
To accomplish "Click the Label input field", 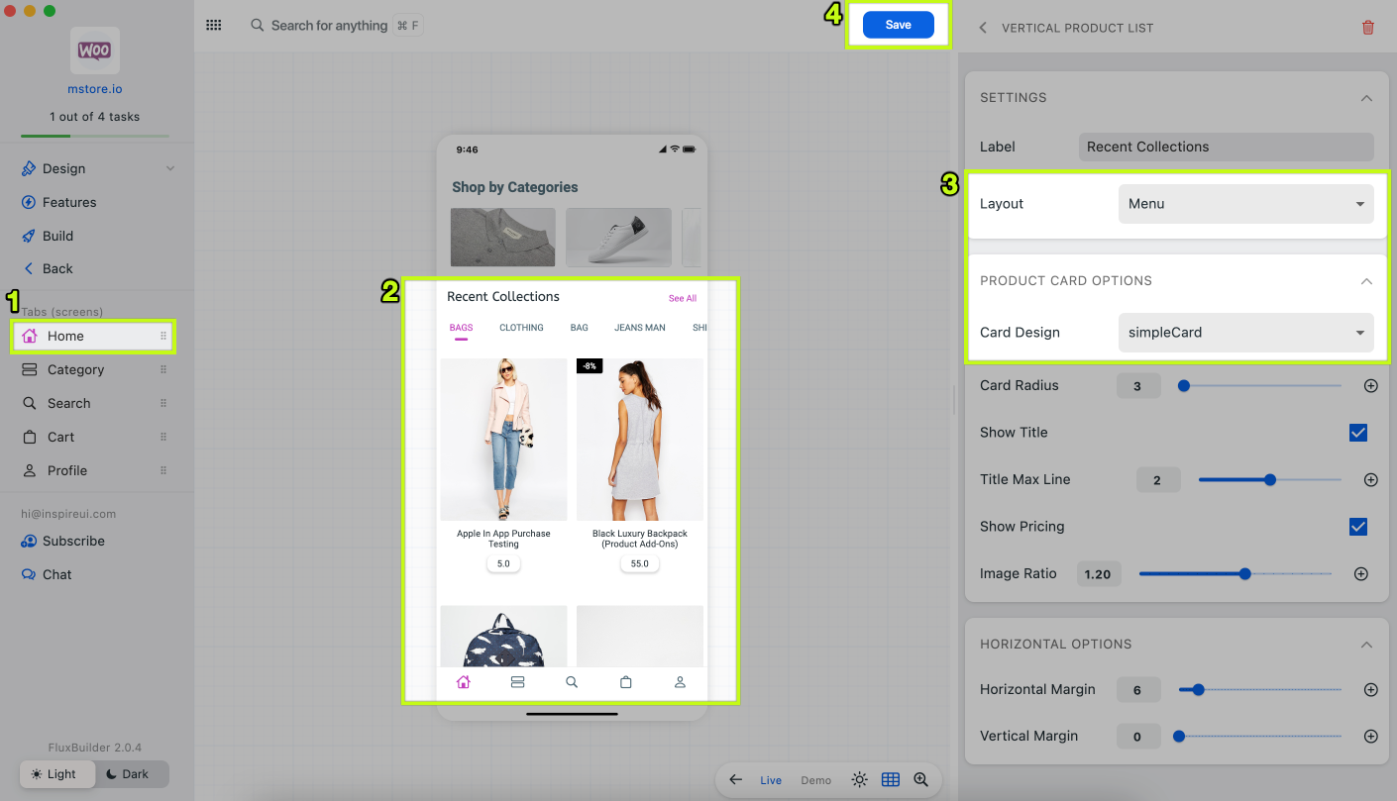I will tap(1226, 148).
